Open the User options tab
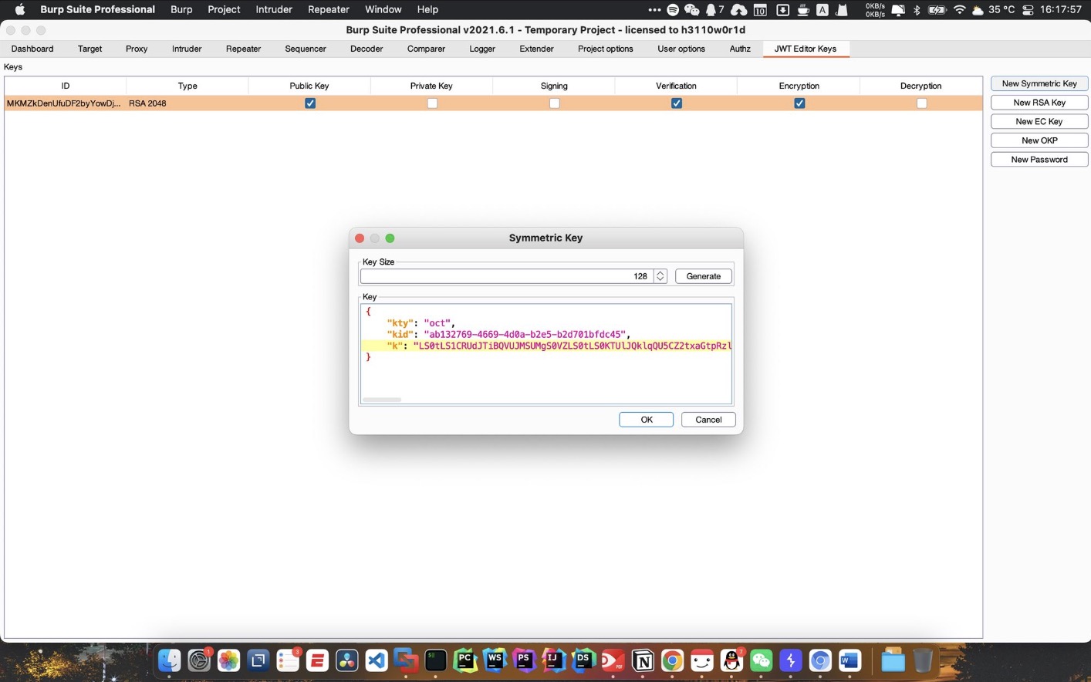Screen dimensions: 1091x682 point(681,49)
